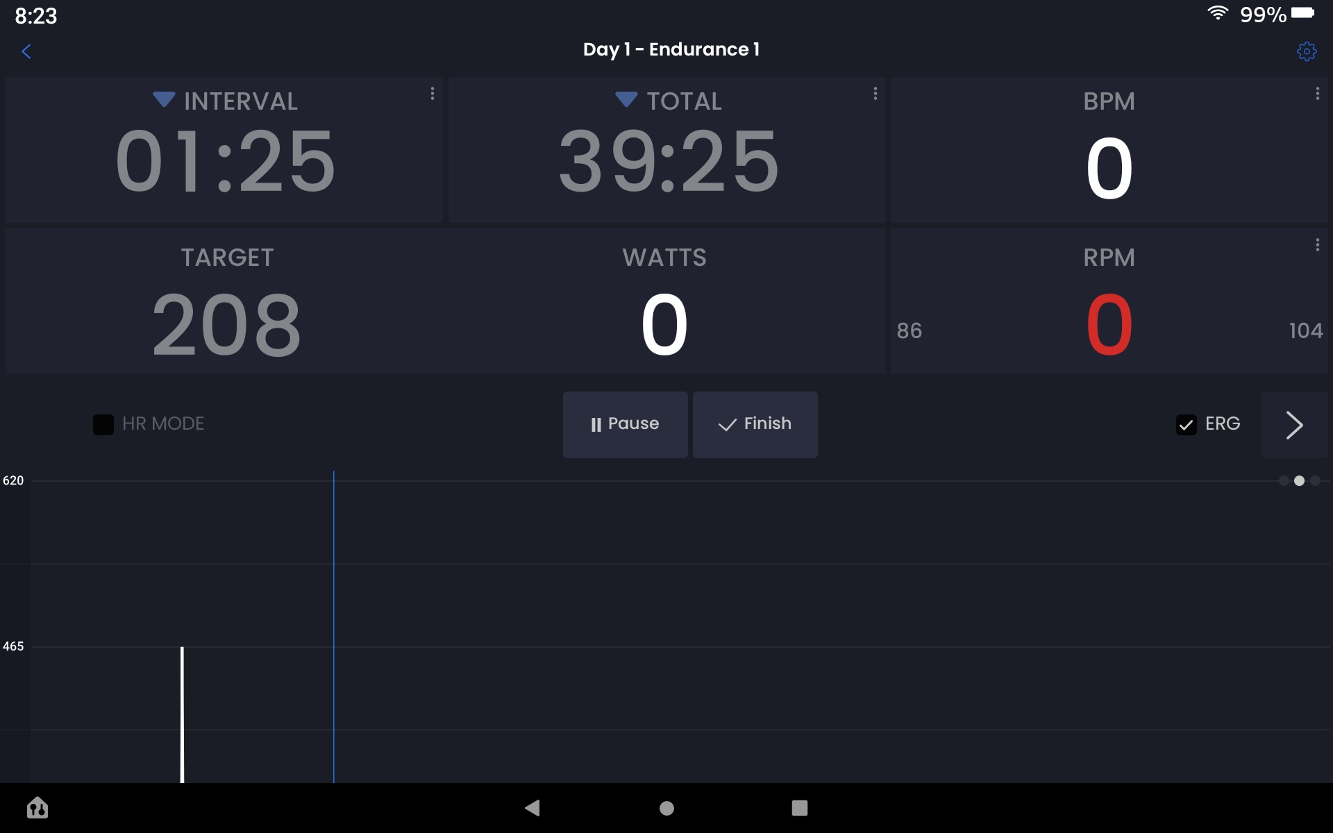Tap the Android back triangle button
The height and width of the screenshot is (833, 1333).
[x=533, y=808]
